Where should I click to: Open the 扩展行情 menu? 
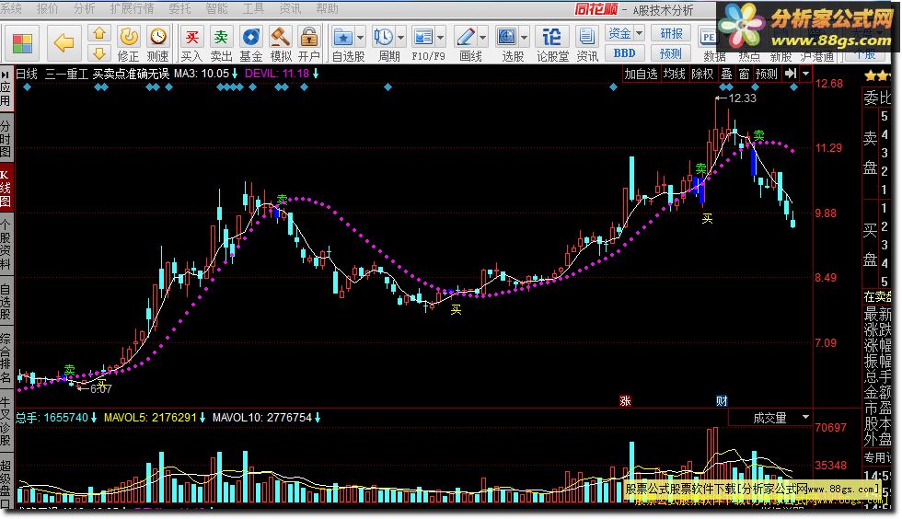(132, 8)
